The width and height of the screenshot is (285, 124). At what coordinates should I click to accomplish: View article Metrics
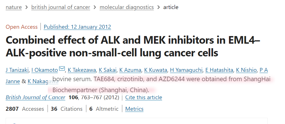click(134, 109)
